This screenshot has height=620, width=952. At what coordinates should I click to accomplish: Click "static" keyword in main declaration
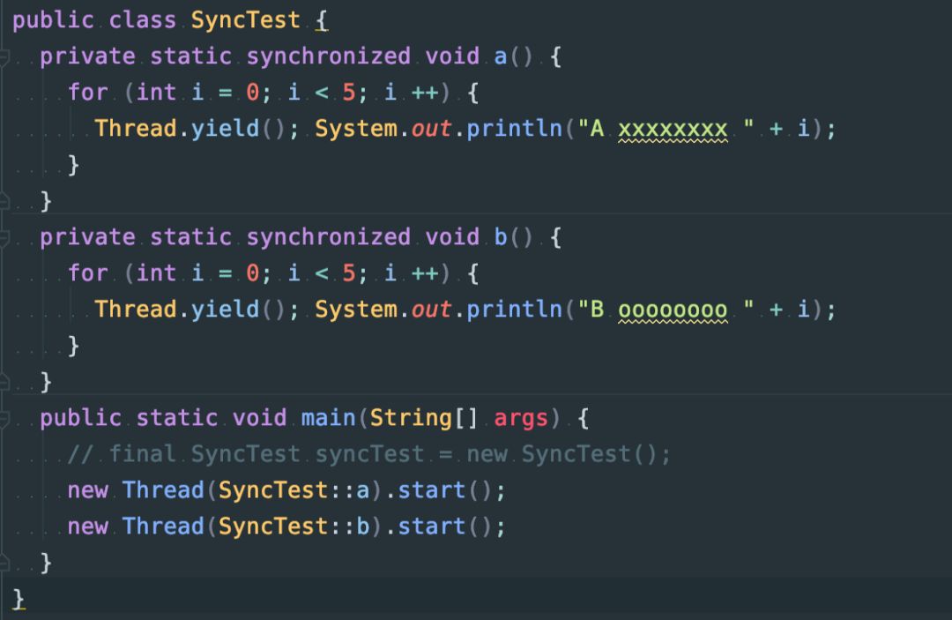[x=176, y=418]
